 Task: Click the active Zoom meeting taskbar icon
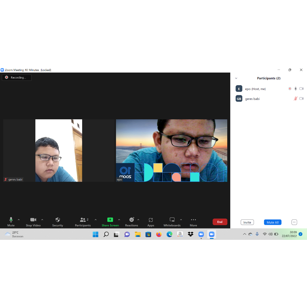(x=212, y=234)
